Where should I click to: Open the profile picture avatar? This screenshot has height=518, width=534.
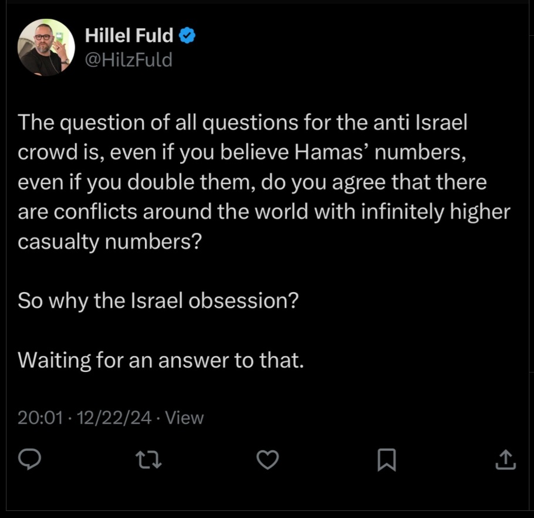[x=46, y=48]
